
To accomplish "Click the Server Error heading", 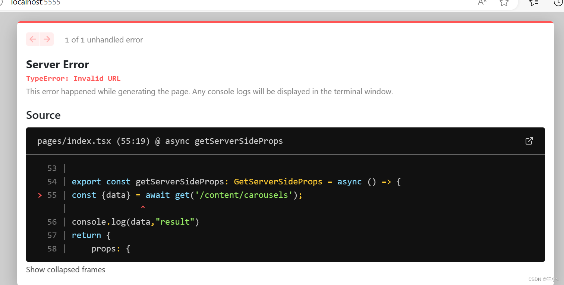I will coord(57,64).
